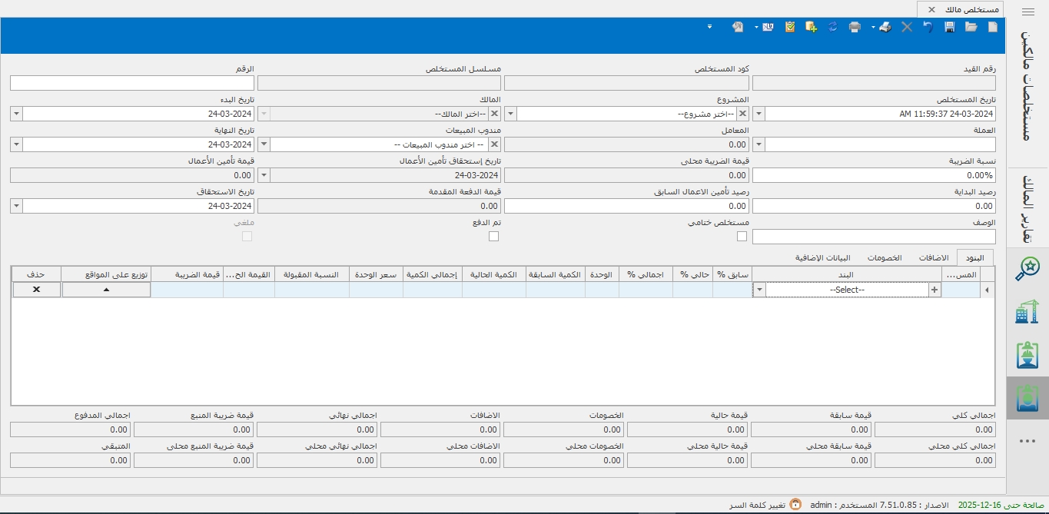
Task: Expand the مندوب المبيعات dropdown
Action: point(262,144)
